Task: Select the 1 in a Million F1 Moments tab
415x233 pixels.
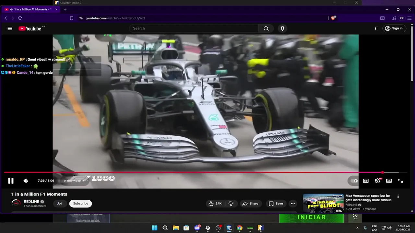Action: [x=30, y=9]
